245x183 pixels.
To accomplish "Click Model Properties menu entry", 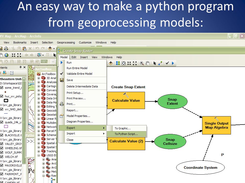I will [82, 116].
